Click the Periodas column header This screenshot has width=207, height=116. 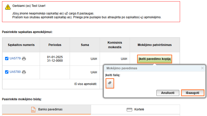[x=55, y=45]
